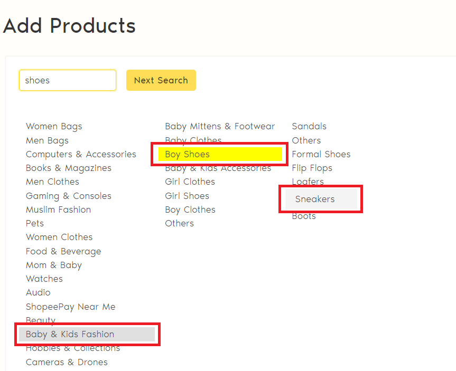Choose Baby Mittens & Footwear subcategory
This screenshot has height=371, width=456.
(x=220, y=126)
